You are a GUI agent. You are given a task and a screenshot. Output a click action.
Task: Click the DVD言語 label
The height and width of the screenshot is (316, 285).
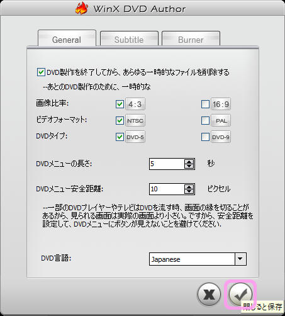click(x=56, y=258)
